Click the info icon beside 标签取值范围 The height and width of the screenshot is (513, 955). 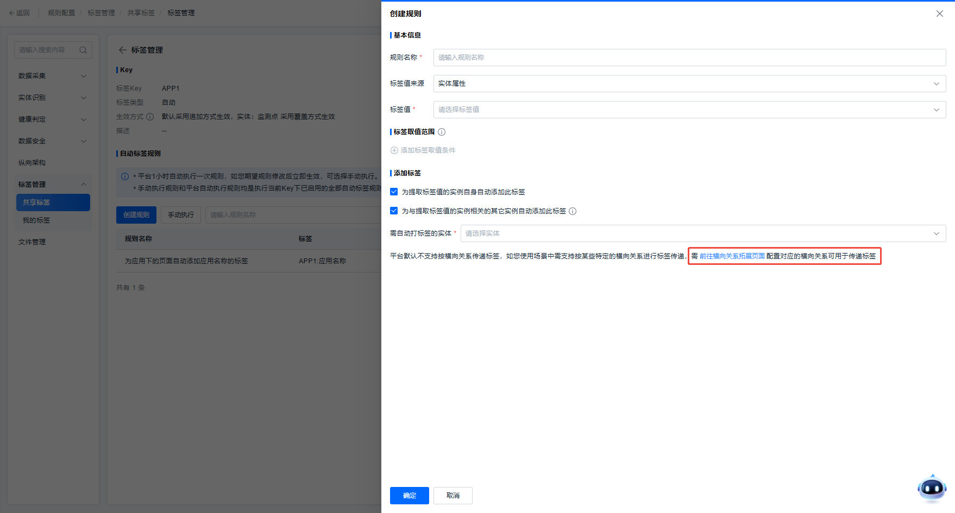[442, 132]
